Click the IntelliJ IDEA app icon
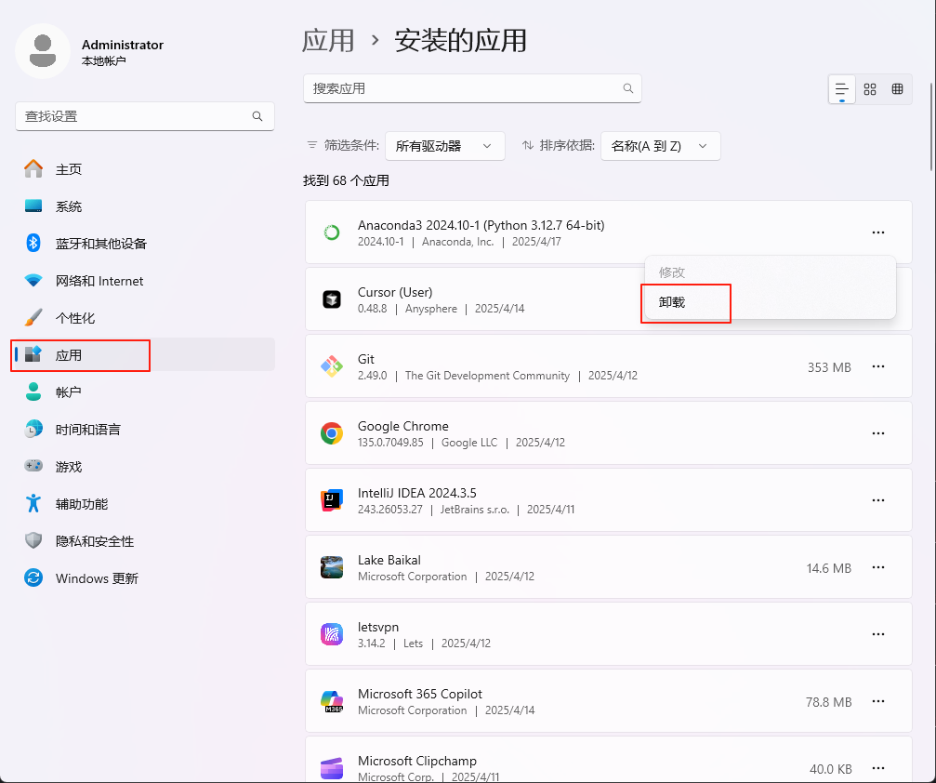This screenshot has width=936, height=783. pos(331,500)
